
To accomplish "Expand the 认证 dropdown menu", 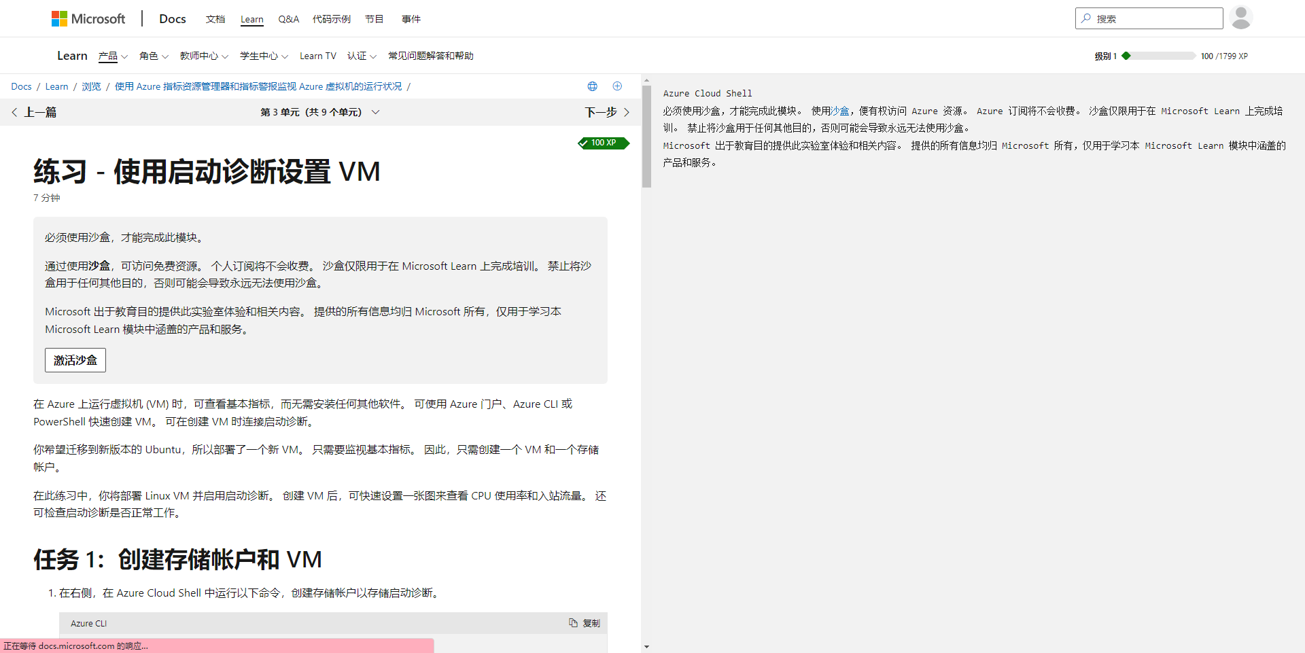I will [362, 56].
